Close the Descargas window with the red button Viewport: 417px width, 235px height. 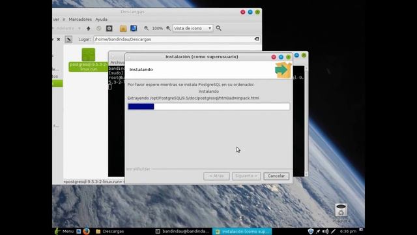(x=243, y=12)
